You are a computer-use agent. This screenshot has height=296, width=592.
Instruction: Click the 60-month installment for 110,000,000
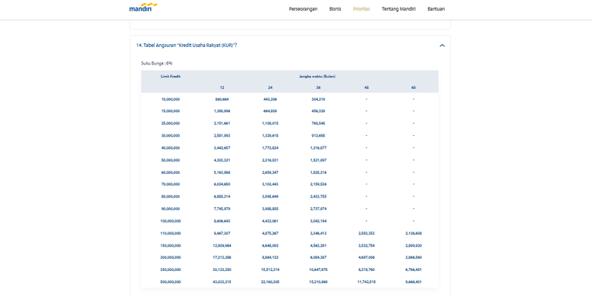[x=414, y=233]
